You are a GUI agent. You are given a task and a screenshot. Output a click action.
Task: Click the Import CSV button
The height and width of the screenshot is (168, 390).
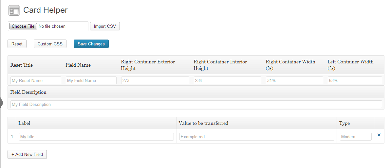point(105,26)
